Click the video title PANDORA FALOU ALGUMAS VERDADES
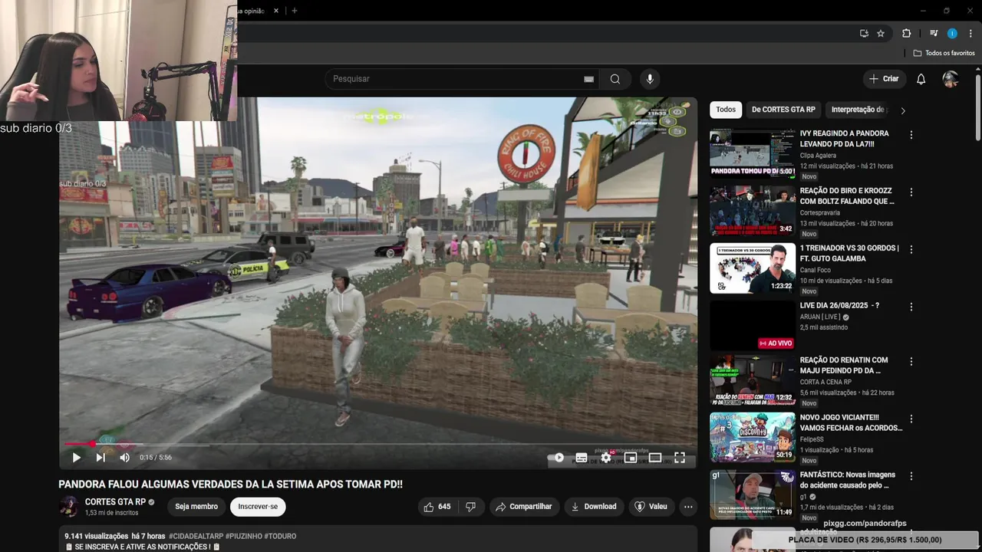982x552 pixels. (231, 485)
